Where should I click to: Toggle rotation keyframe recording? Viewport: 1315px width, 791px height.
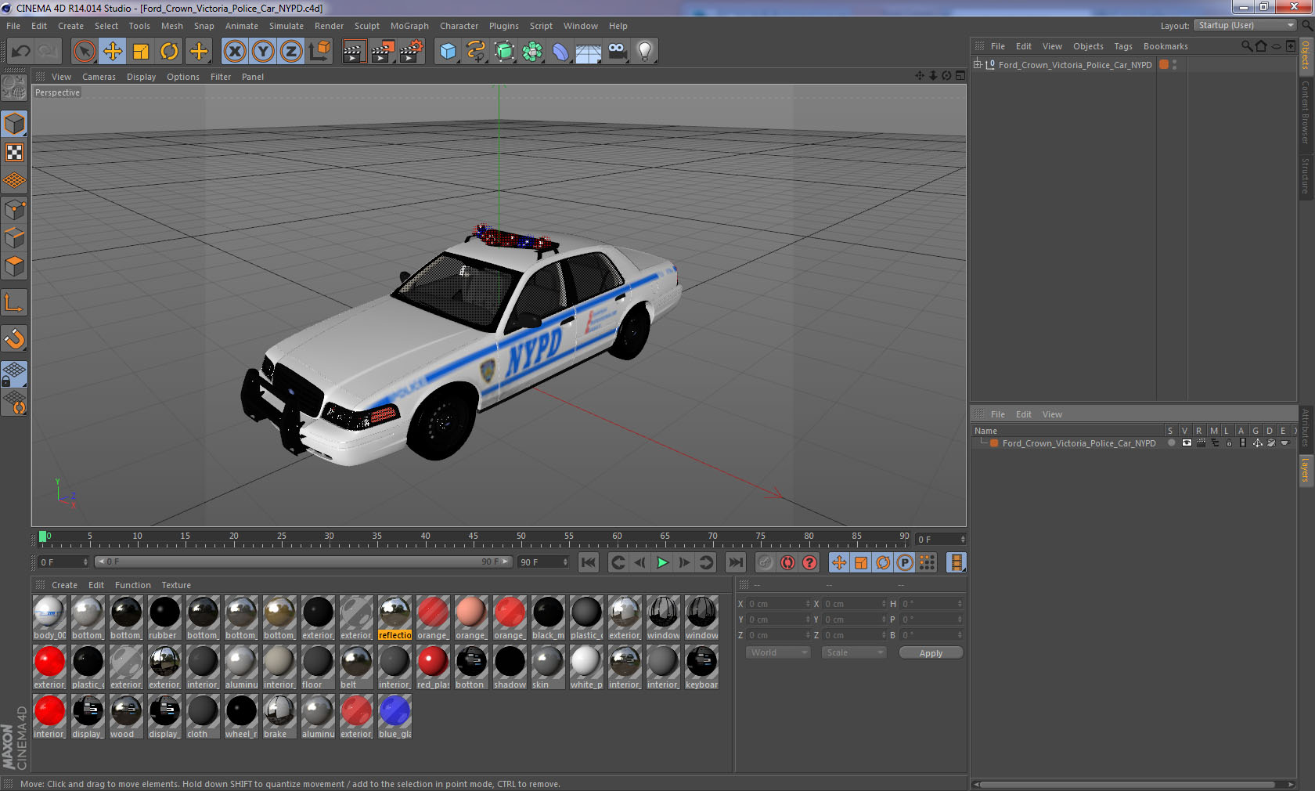click(x=883, y=562)
